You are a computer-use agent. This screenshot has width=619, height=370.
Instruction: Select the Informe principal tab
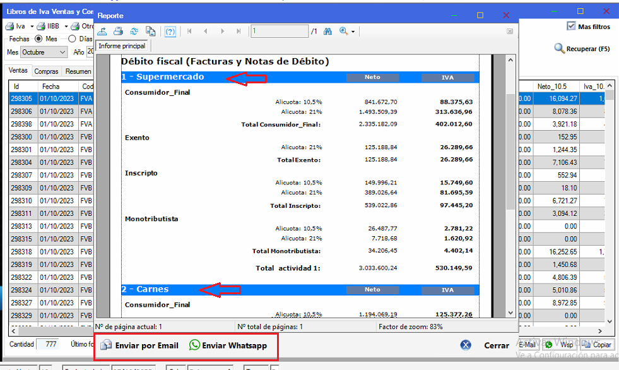click(122, 46)
